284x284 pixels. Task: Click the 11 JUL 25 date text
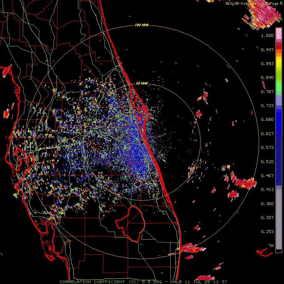click(x=197, y=282)
